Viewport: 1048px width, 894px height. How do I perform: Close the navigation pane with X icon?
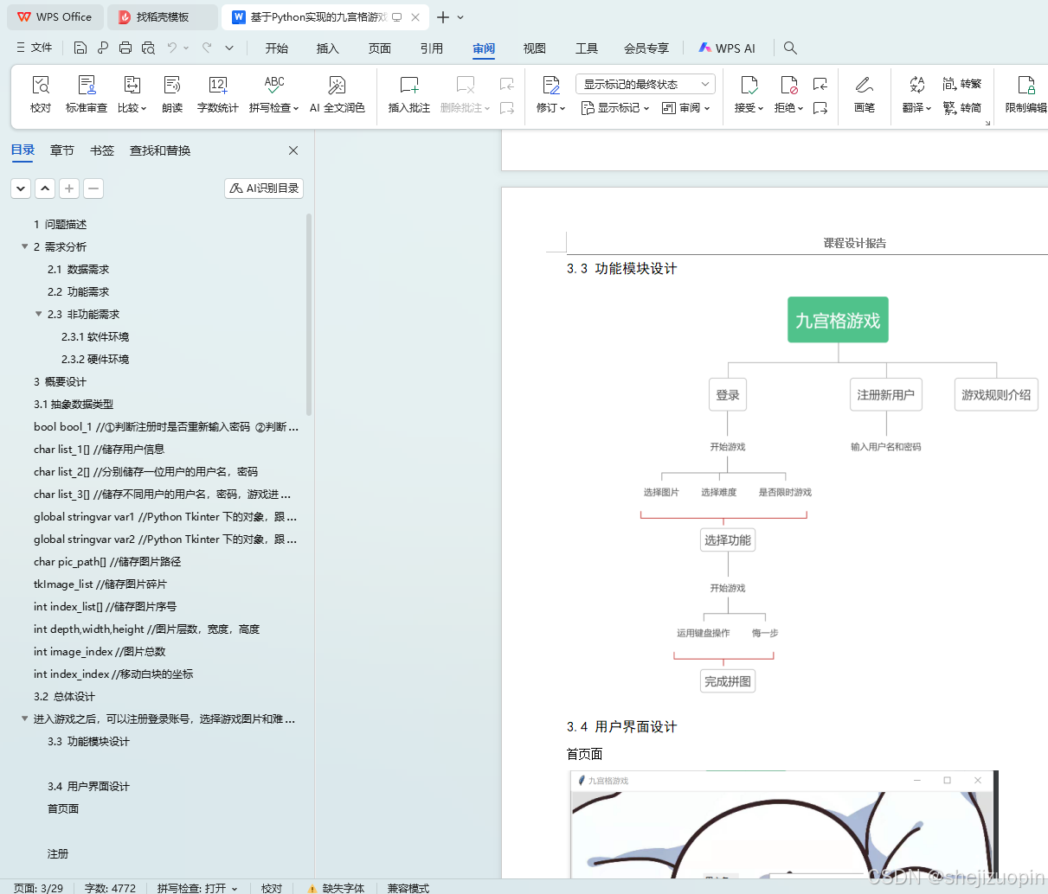click(293, 150)
